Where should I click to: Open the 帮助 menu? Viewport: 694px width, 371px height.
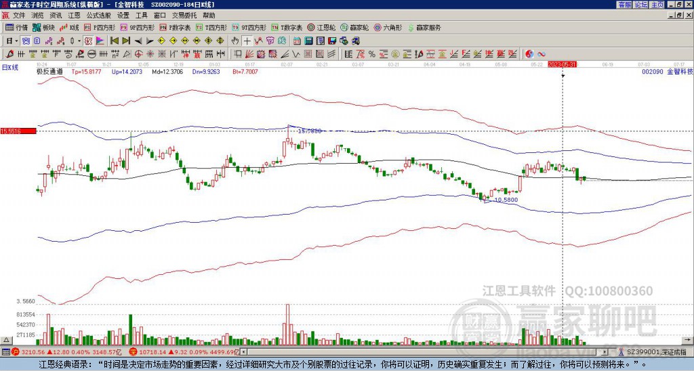[209, 16]
